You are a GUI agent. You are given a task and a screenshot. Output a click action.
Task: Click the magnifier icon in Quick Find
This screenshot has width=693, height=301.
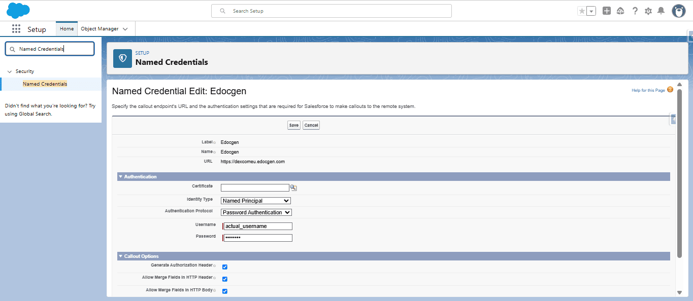(x=12, y=49)
